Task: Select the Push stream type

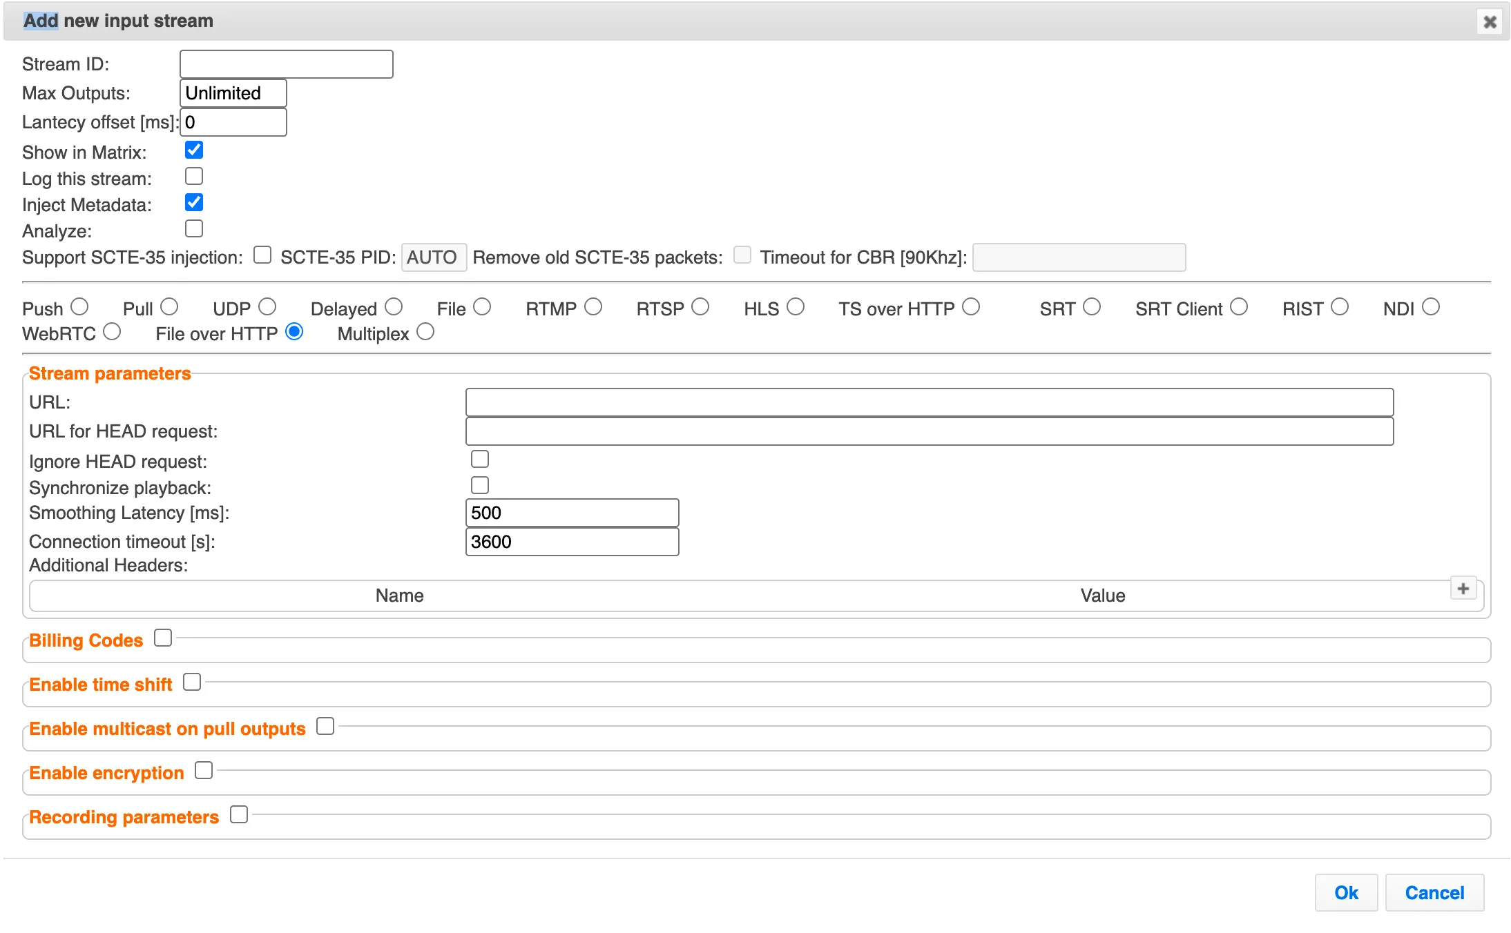Action: (80, 306)
